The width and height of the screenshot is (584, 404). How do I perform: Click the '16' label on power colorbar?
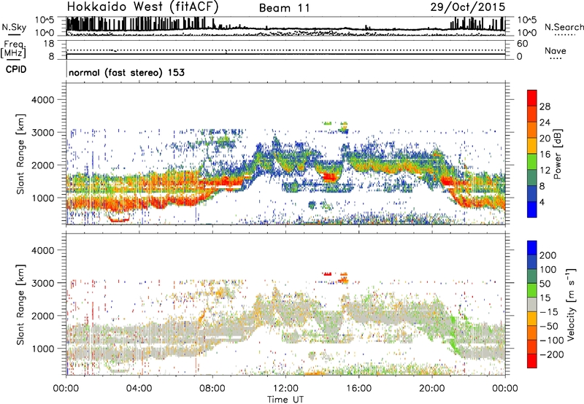point(545,155)
